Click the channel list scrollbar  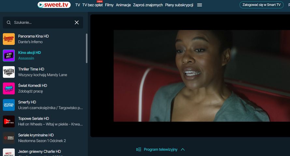87,48
